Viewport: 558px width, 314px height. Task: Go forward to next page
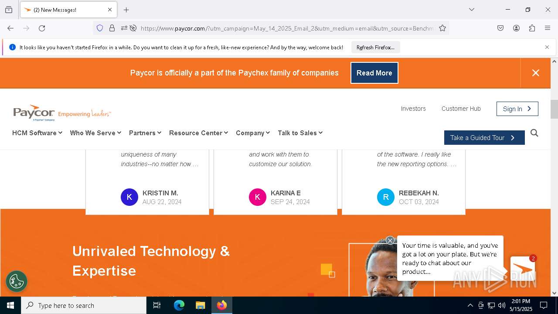tap(26, 28)
